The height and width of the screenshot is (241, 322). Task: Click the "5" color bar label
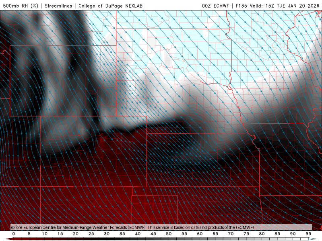pyautogui.click(x=29, y=234)
